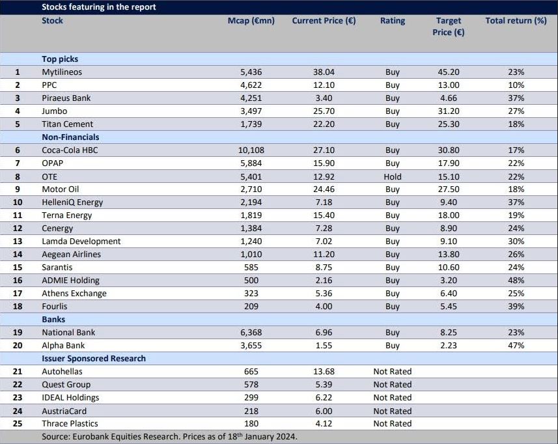Select the Total return (%) column header

(516, 21)
